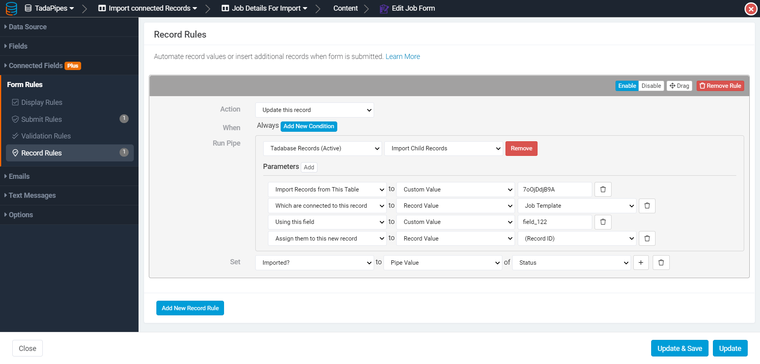The height and width of the screenshot is (364, 760).
Task: Click the Edit Job Form pencil icon
Action: pyautogui.click(x=384, y=9)
